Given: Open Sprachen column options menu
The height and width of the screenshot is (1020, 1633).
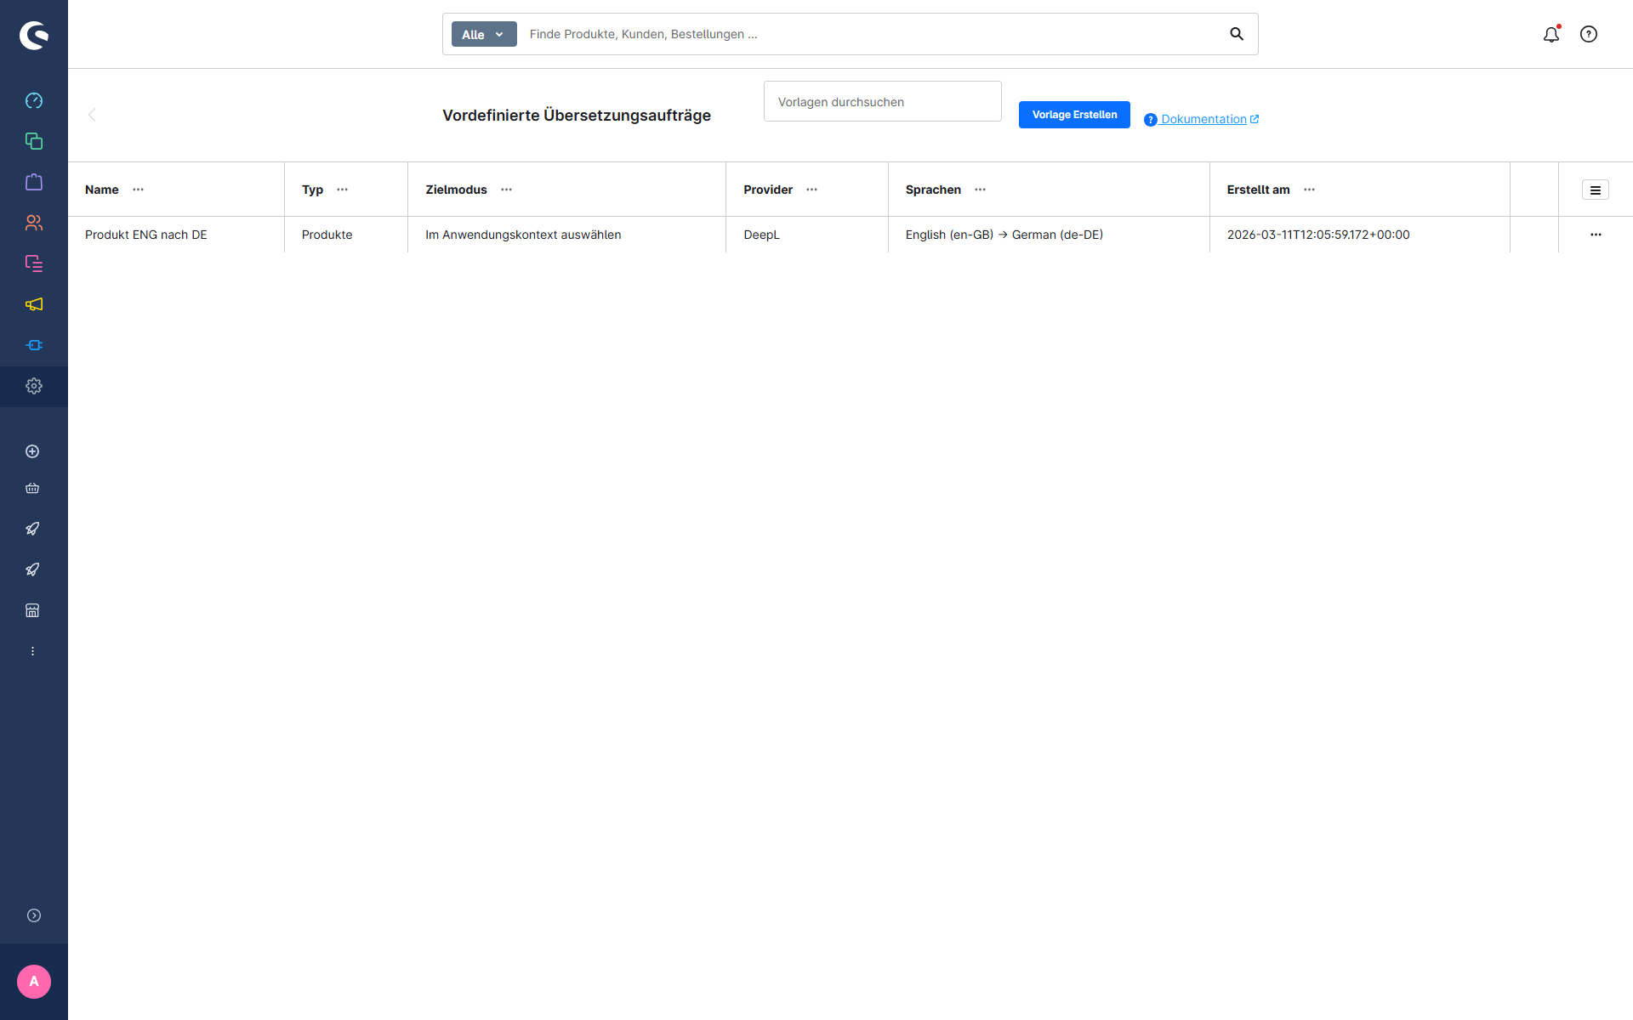Looking at the screenshot, I should tap(980, 190).
